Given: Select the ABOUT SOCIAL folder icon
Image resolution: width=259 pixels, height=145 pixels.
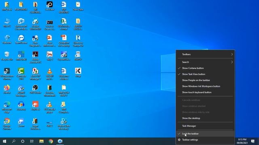Looking at the screenshot, I should [78, 24].
